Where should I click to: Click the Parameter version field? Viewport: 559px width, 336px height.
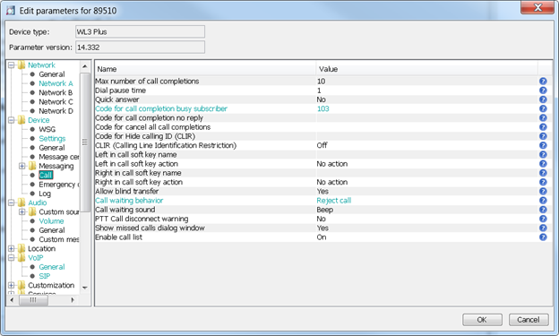140,47
